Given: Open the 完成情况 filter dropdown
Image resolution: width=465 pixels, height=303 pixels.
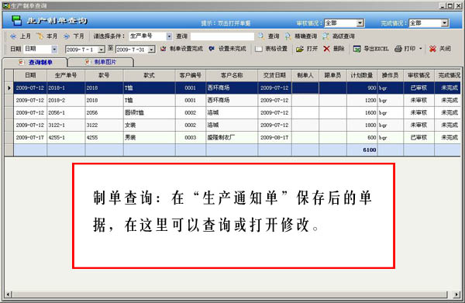Looking at the screenshot, I should click(x=444, y=22).
